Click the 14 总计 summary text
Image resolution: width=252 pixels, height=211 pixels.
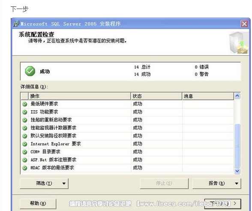pos(142,67)
